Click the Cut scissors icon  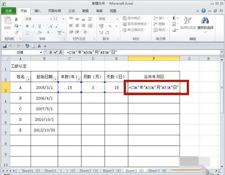(x=16, y=19)
